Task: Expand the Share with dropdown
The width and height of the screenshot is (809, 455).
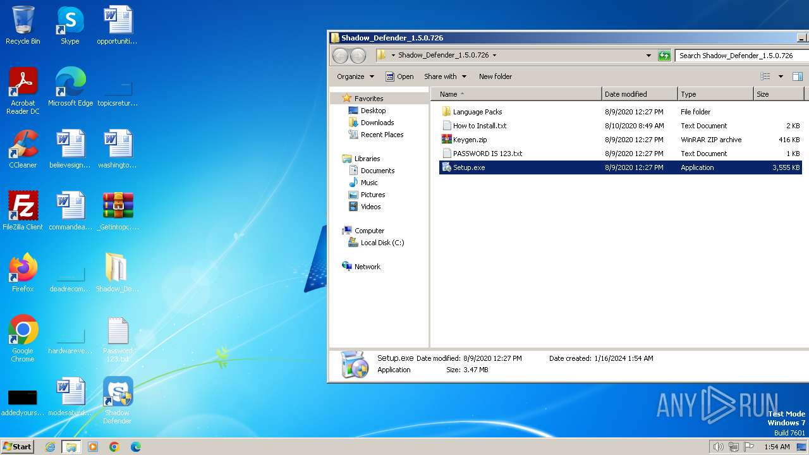Action: 445,76
